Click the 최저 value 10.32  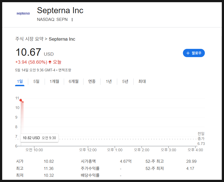[x=49, y=175]
